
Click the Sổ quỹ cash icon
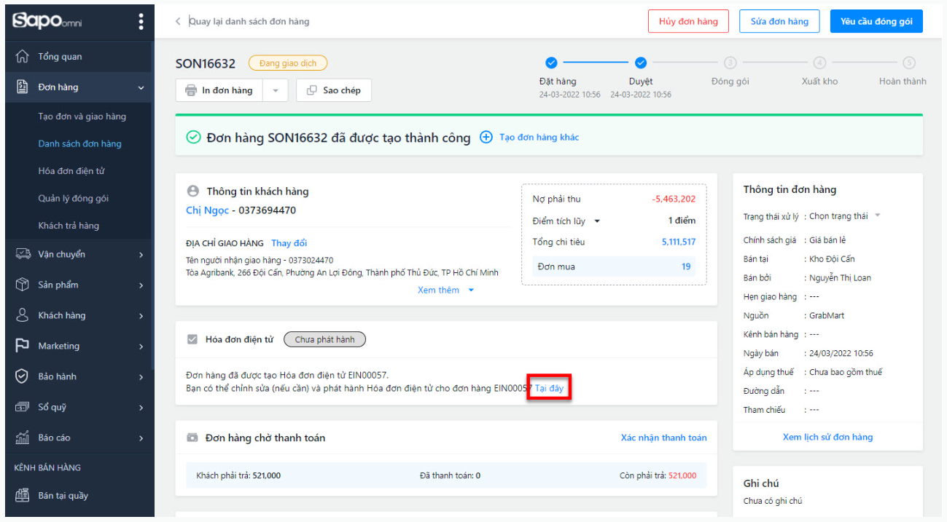[23, 407]
